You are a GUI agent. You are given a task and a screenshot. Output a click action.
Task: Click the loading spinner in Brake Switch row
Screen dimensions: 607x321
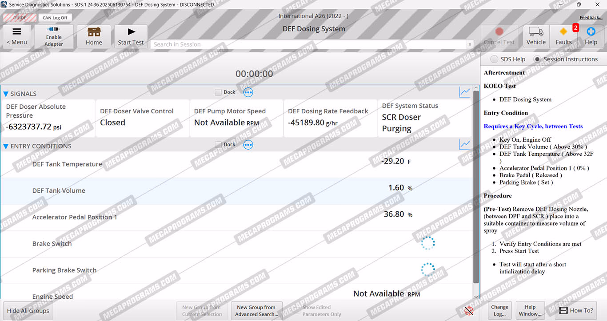(x=428, y=243)
